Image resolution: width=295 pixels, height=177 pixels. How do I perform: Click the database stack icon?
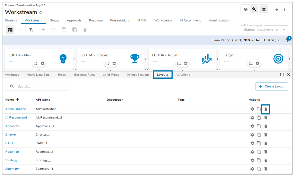coord(264,10)
